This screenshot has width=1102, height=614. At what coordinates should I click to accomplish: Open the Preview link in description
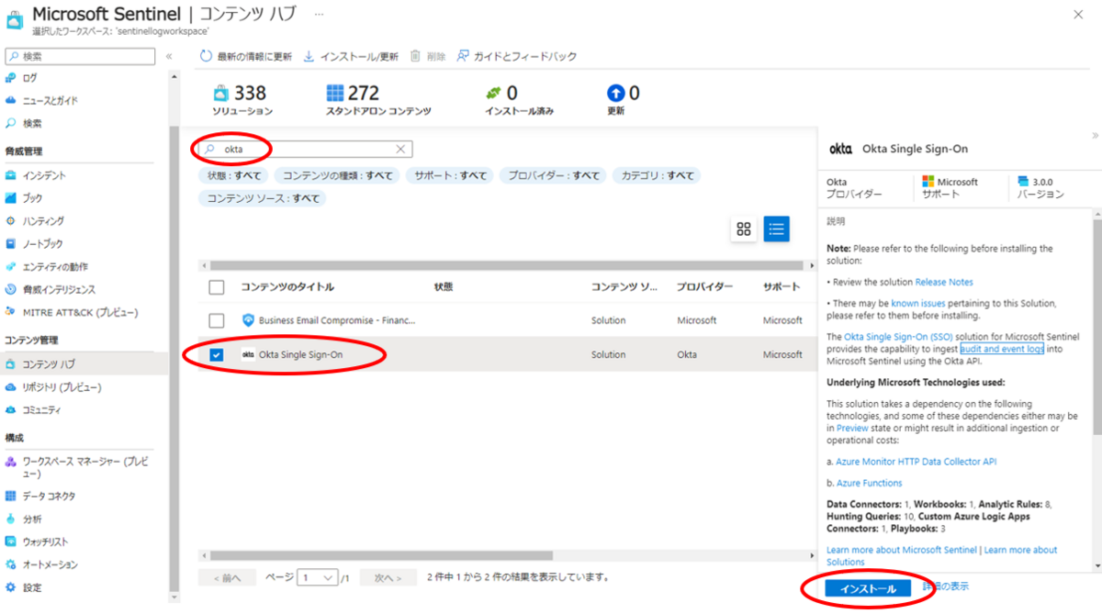tap(852, 428)
